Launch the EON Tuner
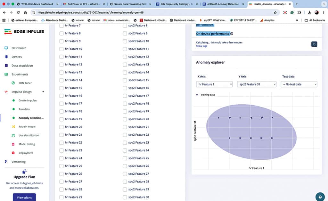The height and width of the screenshot is (201, 328). (24, 83)
